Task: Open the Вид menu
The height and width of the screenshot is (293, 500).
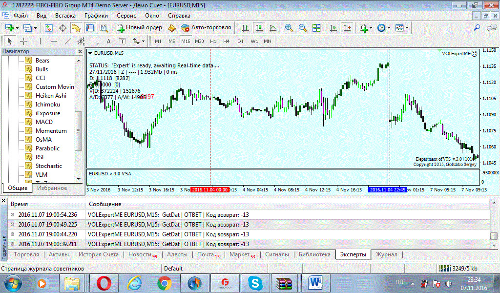Action: click(42, 16)
